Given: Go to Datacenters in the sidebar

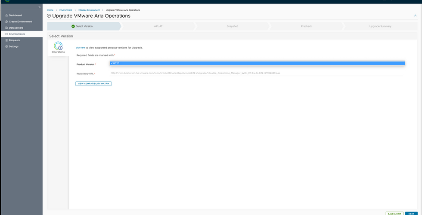Looking at the screenshot, I should point(16,28).
